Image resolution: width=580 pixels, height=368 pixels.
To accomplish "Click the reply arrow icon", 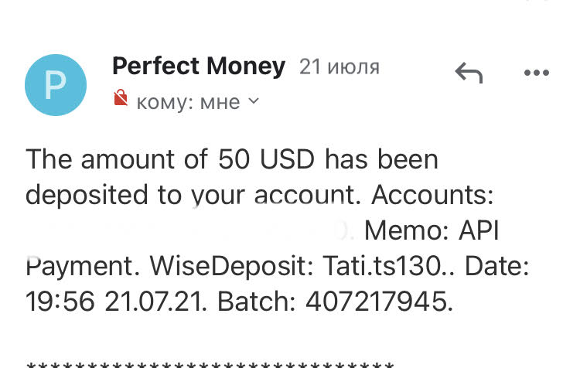I will pyautogui.click(x=469, y=73).
